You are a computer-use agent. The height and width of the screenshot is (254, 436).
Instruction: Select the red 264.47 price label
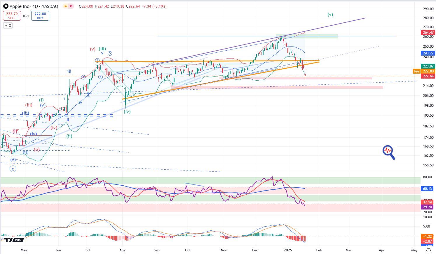(428, 33)
